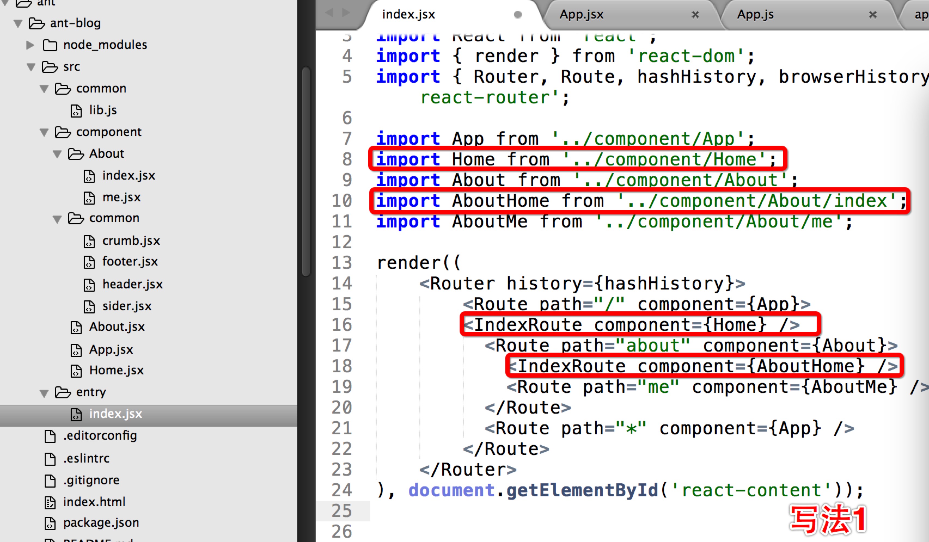
Task: Collapse the About folder arrow
Action: pyautogui.click(x=57, y=154)
